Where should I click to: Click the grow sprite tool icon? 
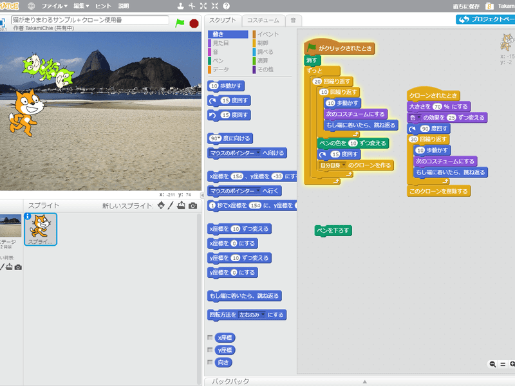coord(203,6)
